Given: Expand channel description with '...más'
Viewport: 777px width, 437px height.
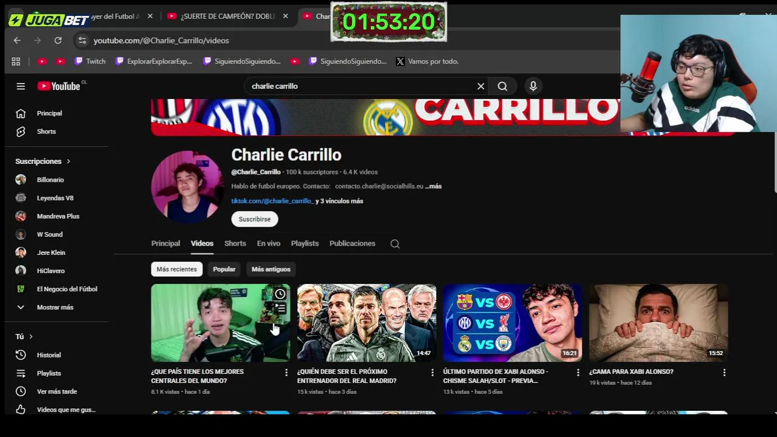Looking at the screenshot, I should (433, 186).
